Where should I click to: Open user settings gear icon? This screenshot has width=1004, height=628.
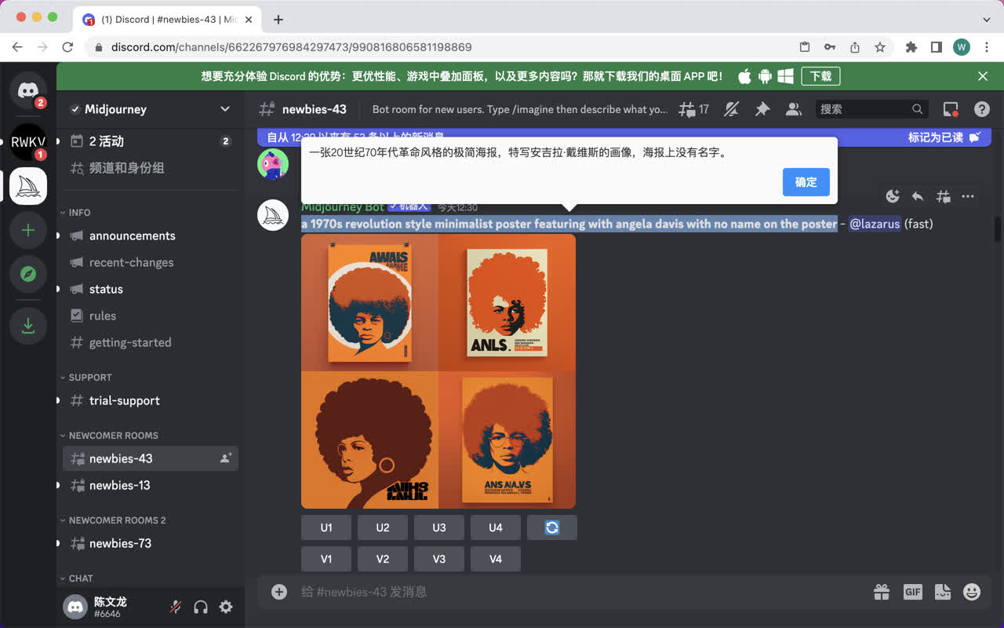point(226,607)
